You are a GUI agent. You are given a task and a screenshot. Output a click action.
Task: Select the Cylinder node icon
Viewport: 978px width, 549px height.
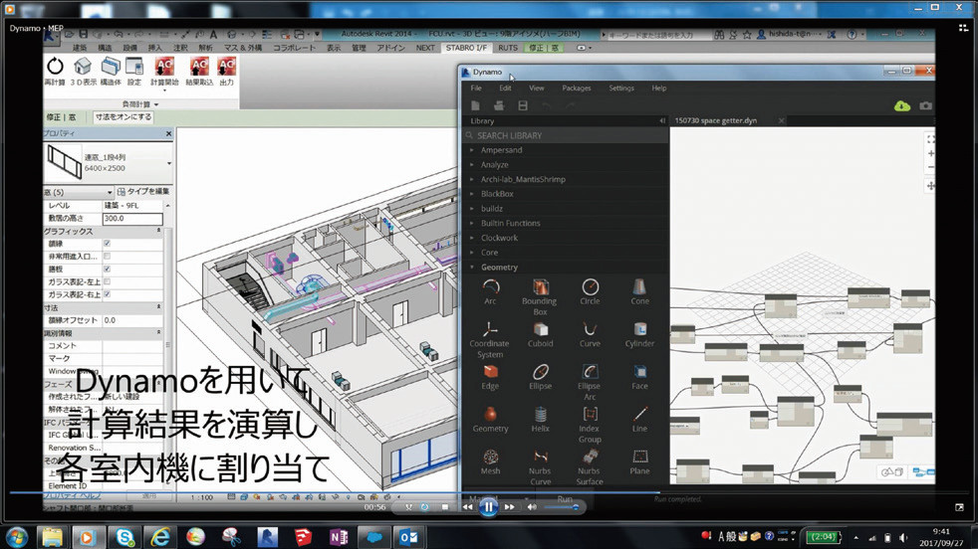[x=639, y=329]
